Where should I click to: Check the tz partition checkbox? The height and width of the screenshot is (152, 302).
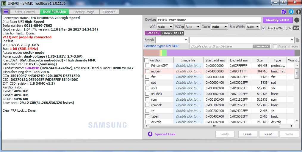(147, 111)
